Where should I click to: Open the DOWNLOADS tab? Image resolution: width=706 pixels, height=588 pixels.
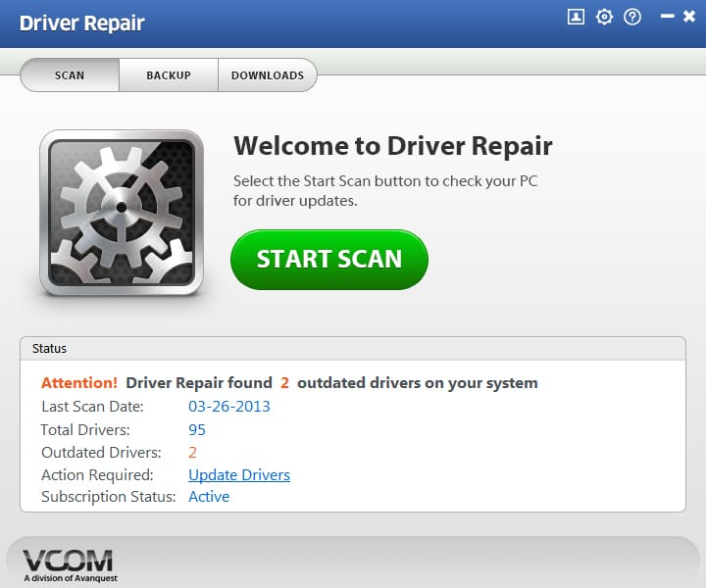268,75
